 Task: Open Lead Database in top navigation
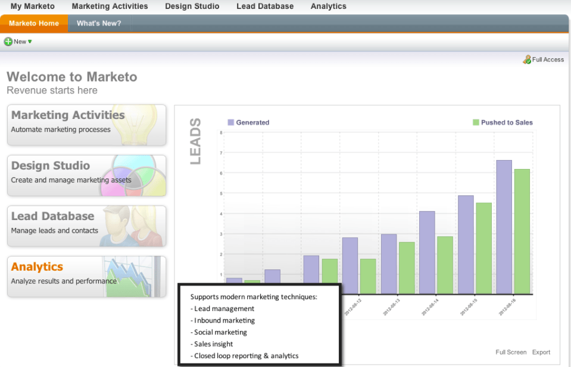[x=265, y=6]
